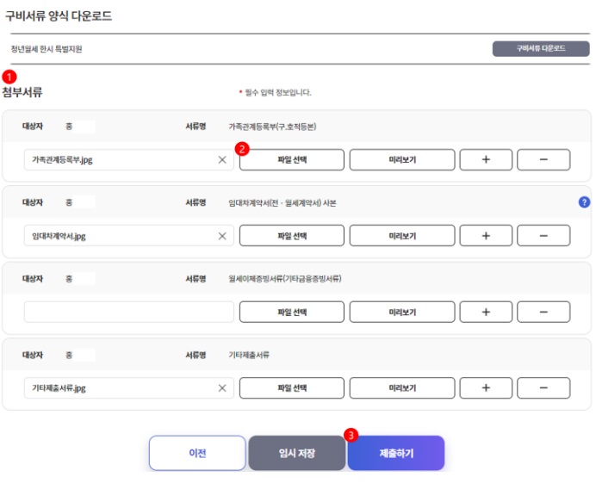Image resolution: width=602 pixels, height=483 pixels.
Task: Clear 기타제출서류.jpg with the X icon
Action: click(x=222, y=388)
